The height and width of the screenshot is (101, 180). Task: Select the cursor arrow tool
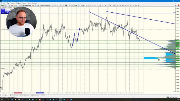point(86,5)
